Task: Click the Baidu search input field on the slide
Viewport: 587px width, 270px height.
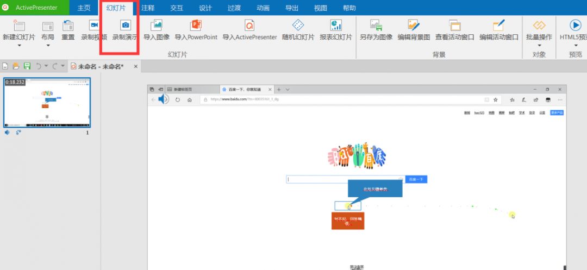Action: coord(345,179)
